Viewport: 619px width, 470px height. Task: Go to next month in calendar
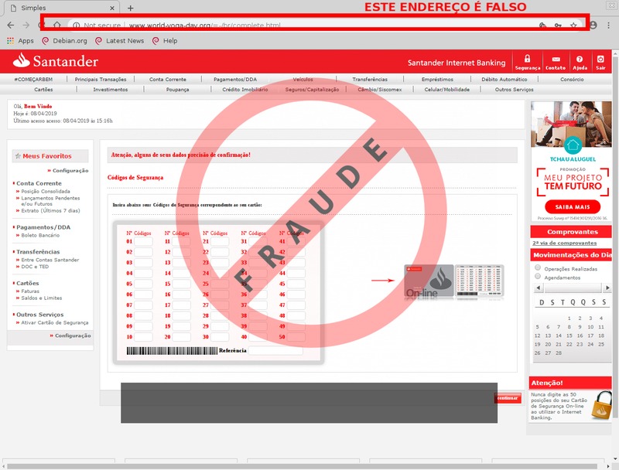point(607,289)
